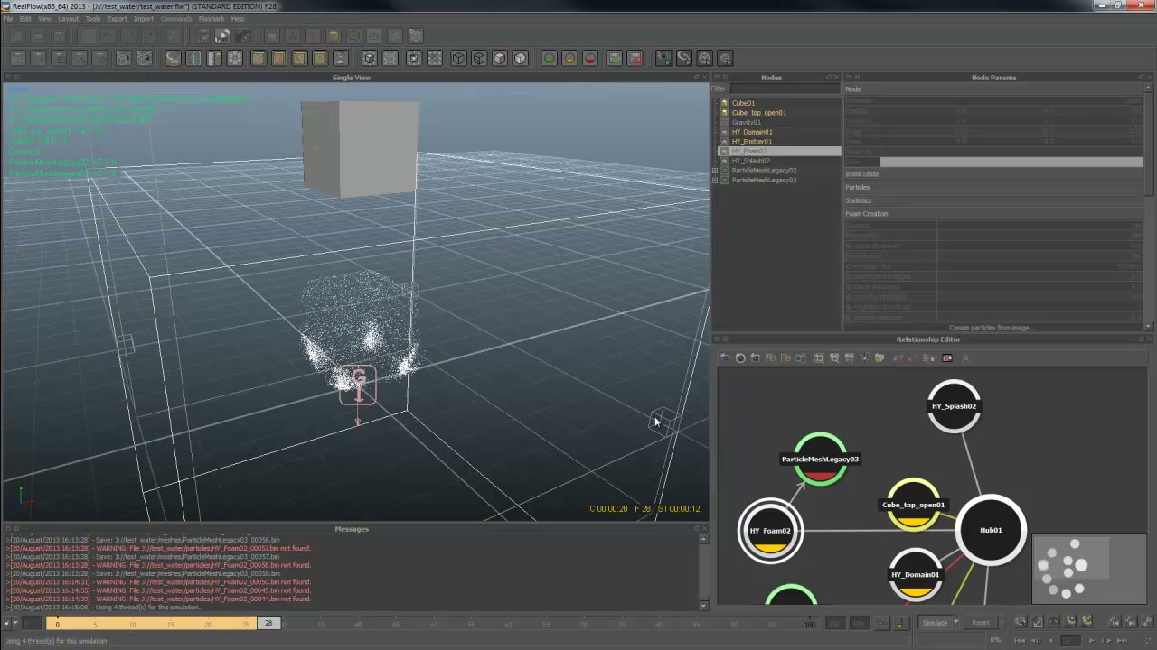Select the HY_Splash02 node in Relationship Editor
The width and height of the screenshot is (1157, 650).
point(954,406)
